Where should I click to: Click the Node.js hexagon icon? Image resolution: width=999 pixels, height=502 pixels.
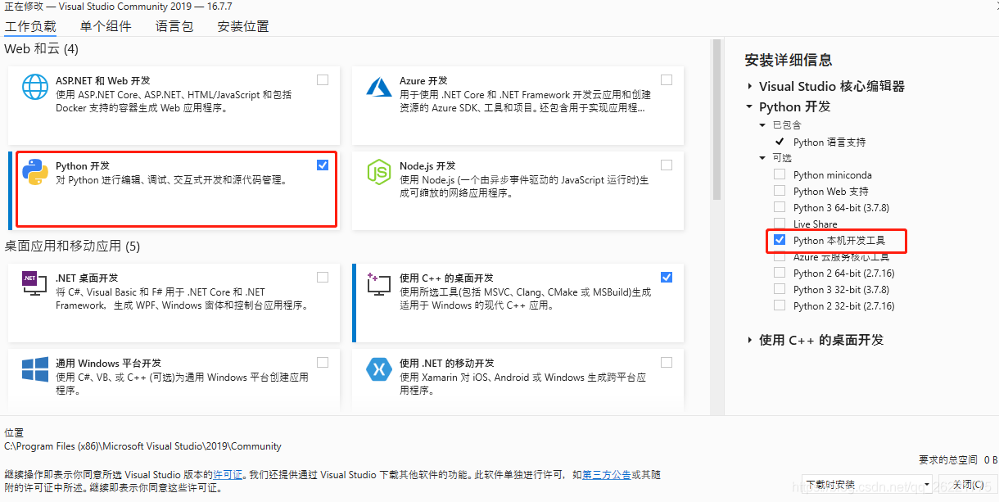[x=379, y=172]
